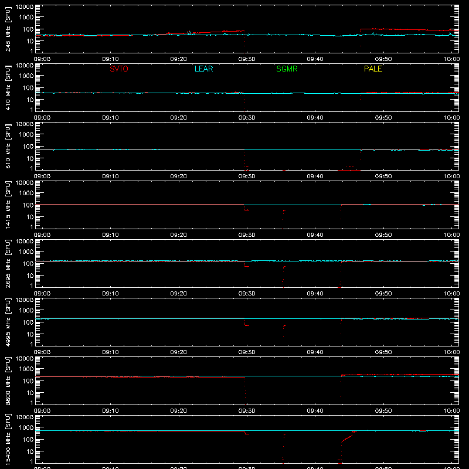
Task: Select the "15400 MHz [SFU]" axis title
Action: pos(8,440)
